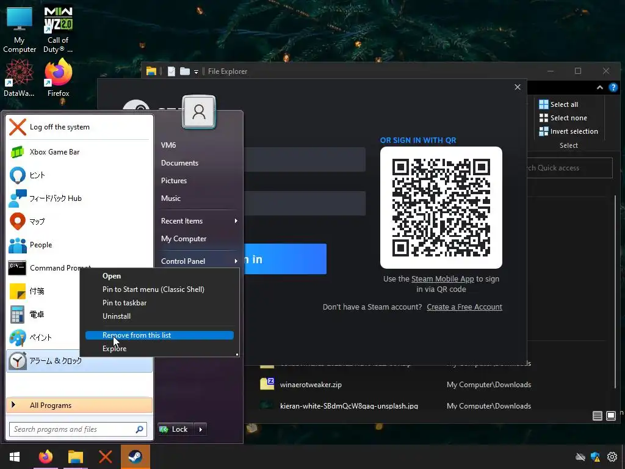Click Windows Security tray icon
This screenshot has width=625, height=469.
pyautogui.click(x=596, y=457)
